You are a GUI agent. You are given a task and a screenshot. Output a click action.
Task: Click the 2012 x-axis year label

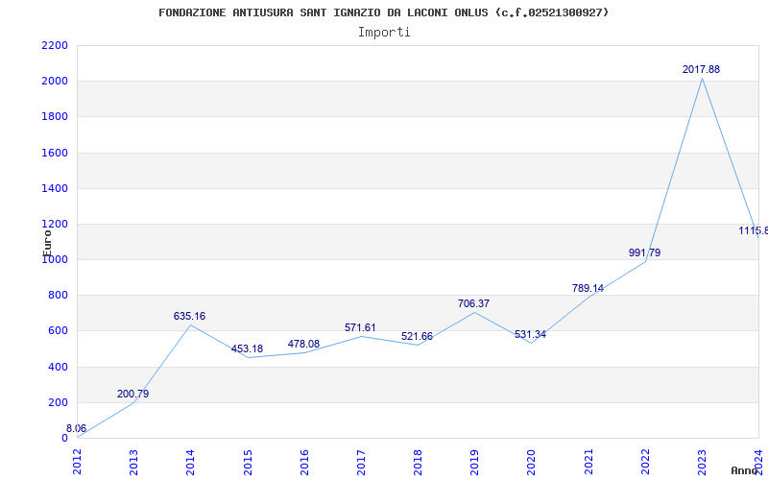[x=77, y=461]
